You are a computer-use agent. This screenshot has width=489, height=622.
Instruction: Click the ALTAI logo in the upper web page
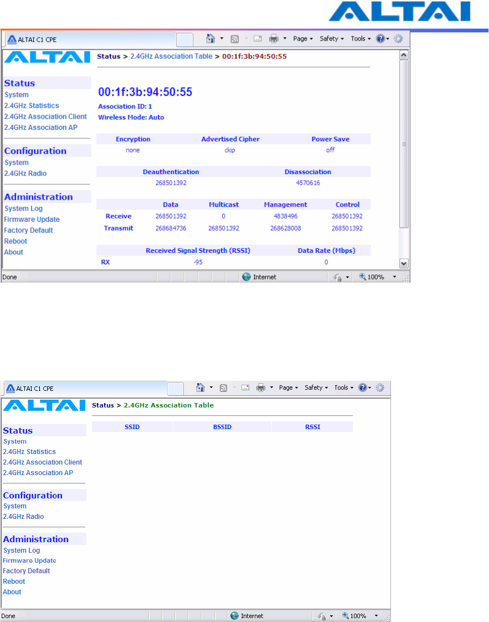pos(47,57)
